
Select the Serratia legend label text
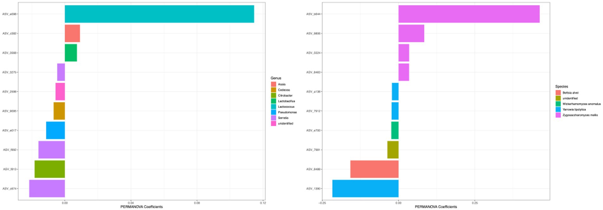click(x=283, y=118)
